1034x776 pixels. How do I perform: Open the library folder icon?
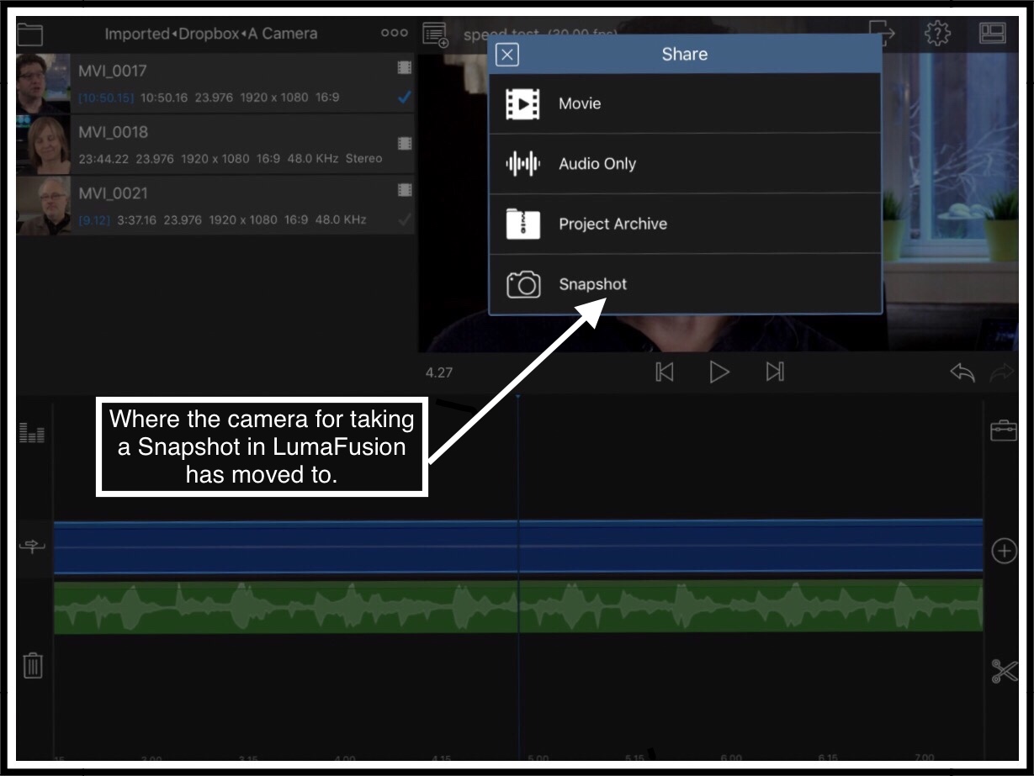[29, 34]
